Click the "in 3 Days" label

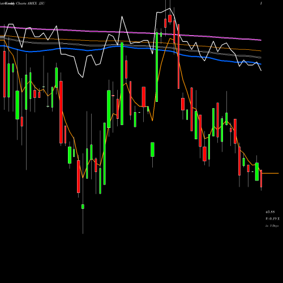click(x=272, y=226)
